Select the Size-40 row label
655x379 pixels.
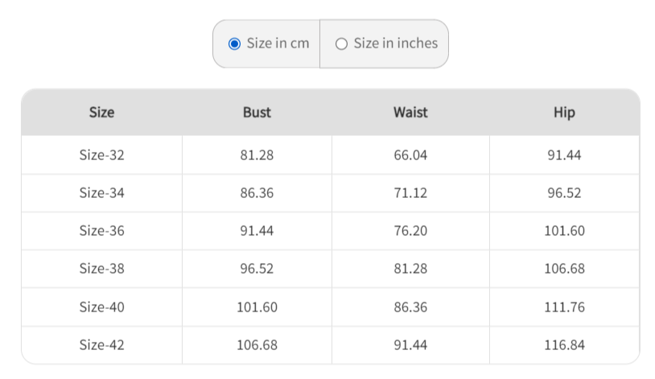pyautogui.click(x=101, y=307)
